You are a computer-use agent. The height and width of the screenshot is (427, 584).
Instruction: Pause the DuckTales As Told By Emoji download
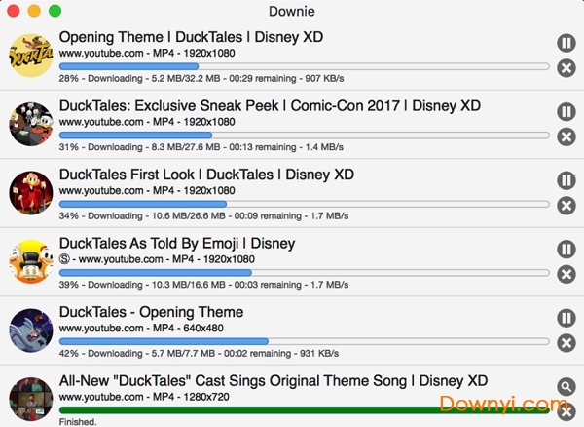point(566,250)
